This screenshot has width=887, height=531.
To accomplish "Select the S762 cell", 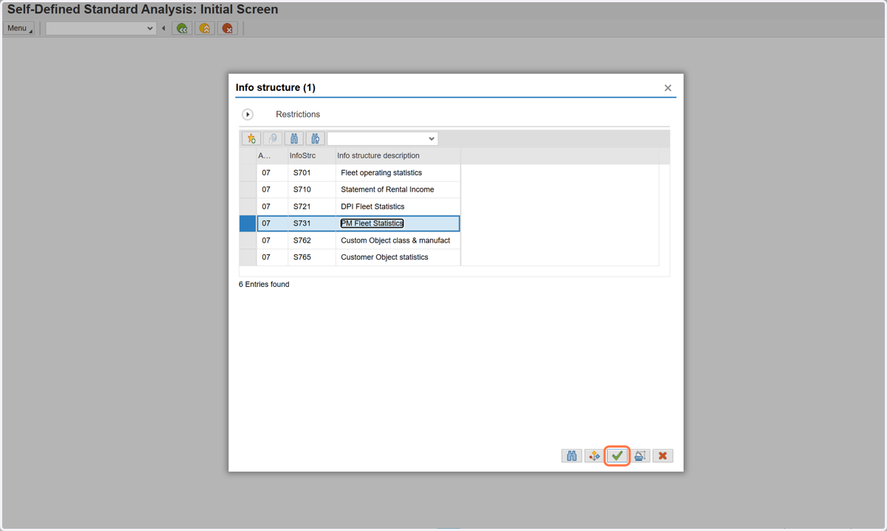I will (311, 240).
